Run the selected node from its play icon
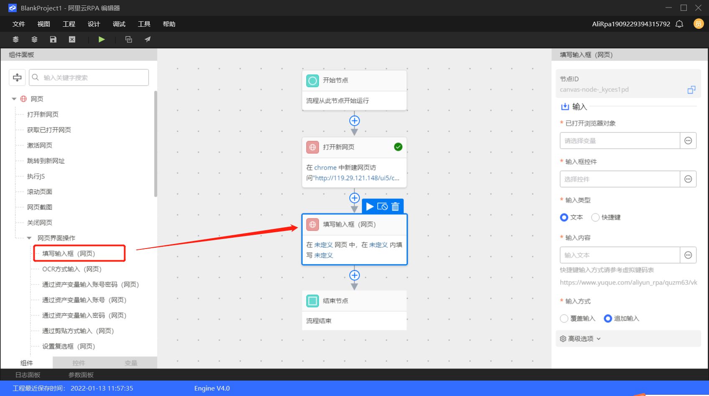 [x=370, y=206]
